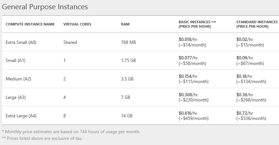This screenshot has height=145, width=279.
Task: Select the Compute Instance Name column header
Action: coord(30,24)
